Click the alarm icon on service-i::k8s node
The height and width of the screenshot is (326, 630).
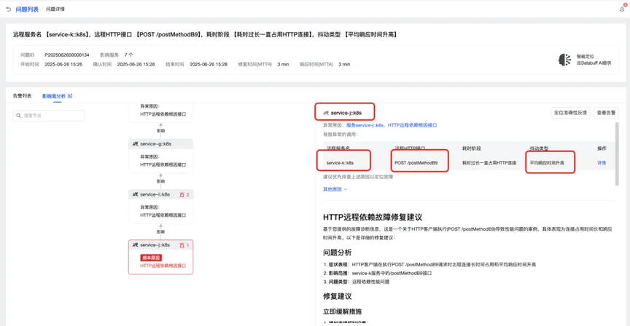coord(182,194)
